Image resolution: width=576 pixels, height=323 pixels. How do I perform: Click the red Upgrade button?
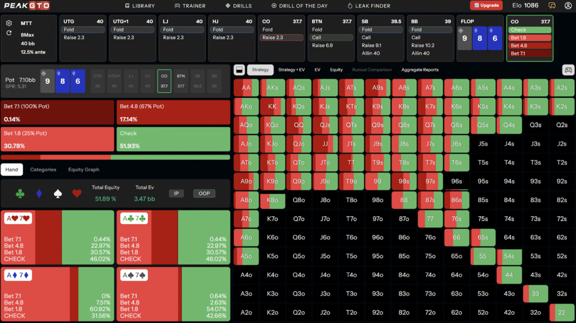[x=486, y=6]
